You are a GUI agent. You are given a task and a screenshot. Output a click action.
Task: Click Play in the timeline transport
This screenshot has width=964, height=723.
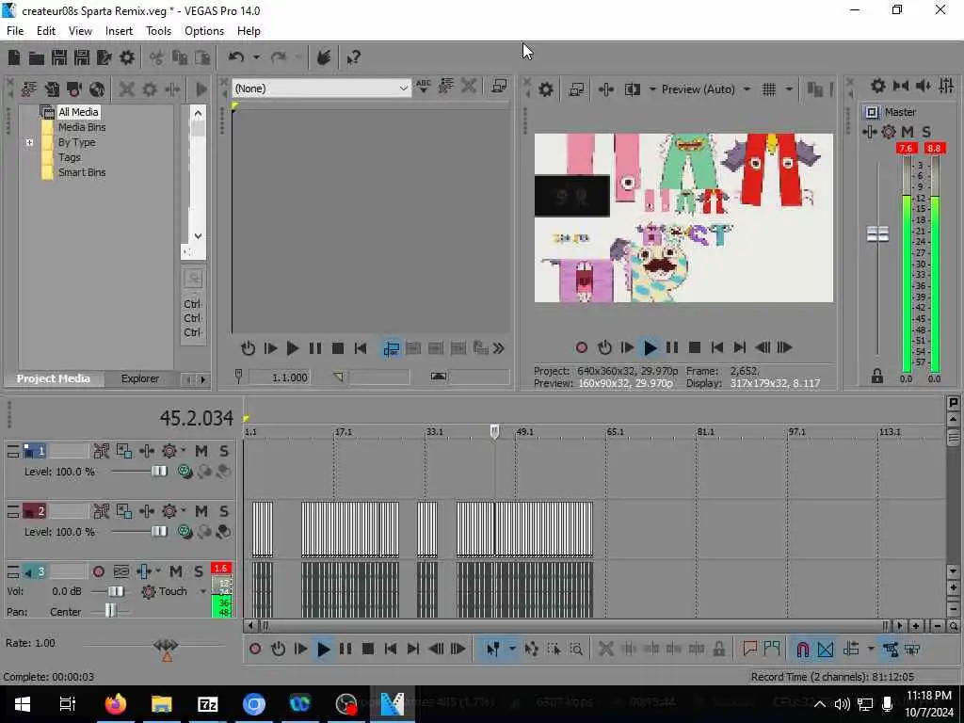(x=323, y=650)
